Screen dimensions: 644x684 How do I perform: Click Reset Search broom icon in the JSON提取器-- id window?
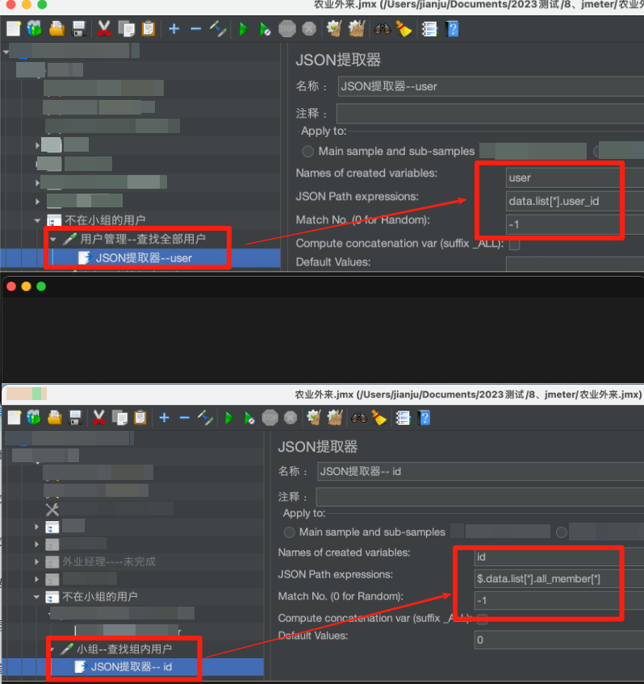pyautogui.click(x=379, y=418)
